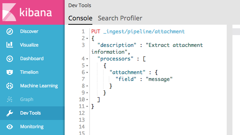Go to Machine Learning label in sidebar

tap(39, 86)
